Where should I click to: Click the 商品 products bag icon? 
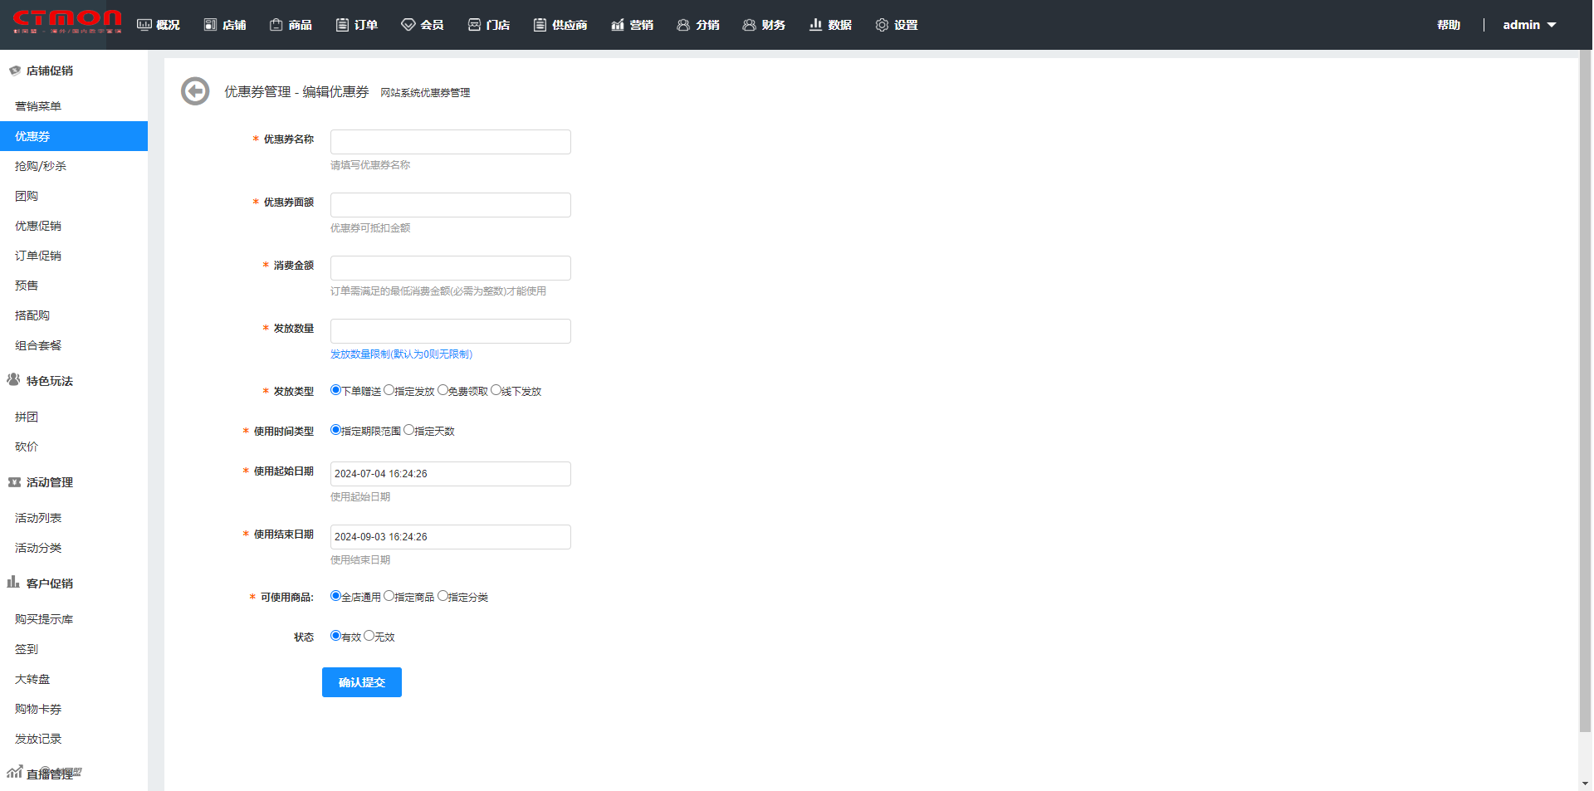point(276,25)
